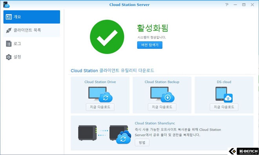Viewport: 259px width, 155px height.
Task: Close the Cloud Station Server window
Action: coord(252,5)
